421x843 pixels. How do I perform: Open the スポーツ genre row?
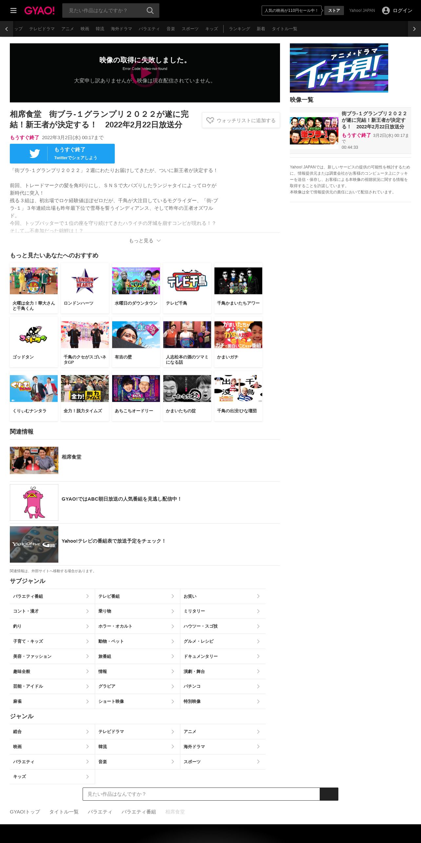[223, 762]
